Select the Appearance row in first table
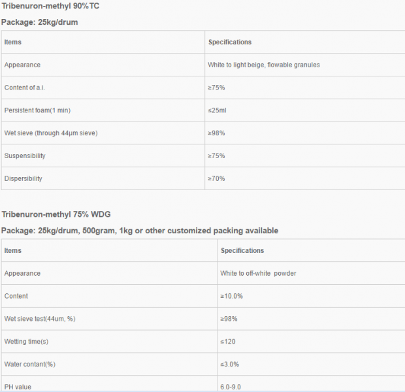This screenshot has width=405, height=392. click(x=203, y=65)
